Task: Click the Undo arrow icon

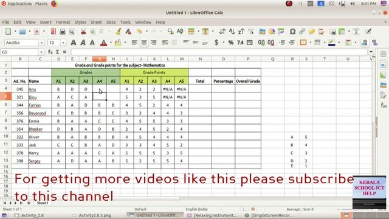Action: pyautogui.click(x=139, y=32)
